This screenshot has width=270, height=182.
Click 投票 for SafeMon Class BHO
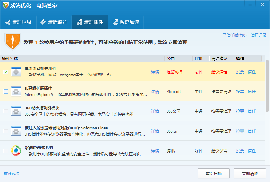pyautogui.click(x=240, y=131)
